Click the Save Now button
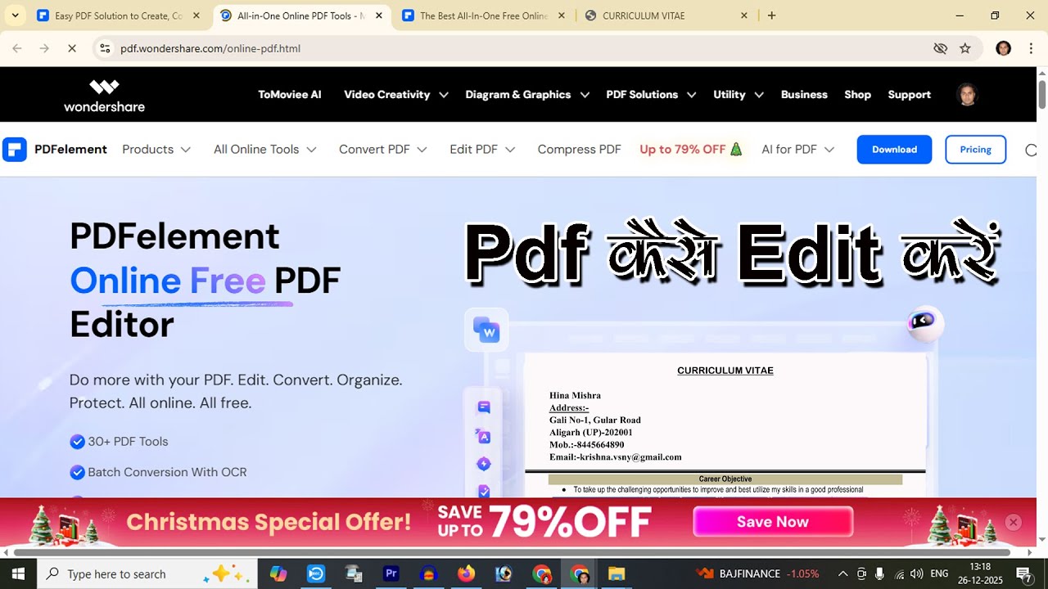Viewport: 1048px width, 589px height. click(x=773, y=522)
